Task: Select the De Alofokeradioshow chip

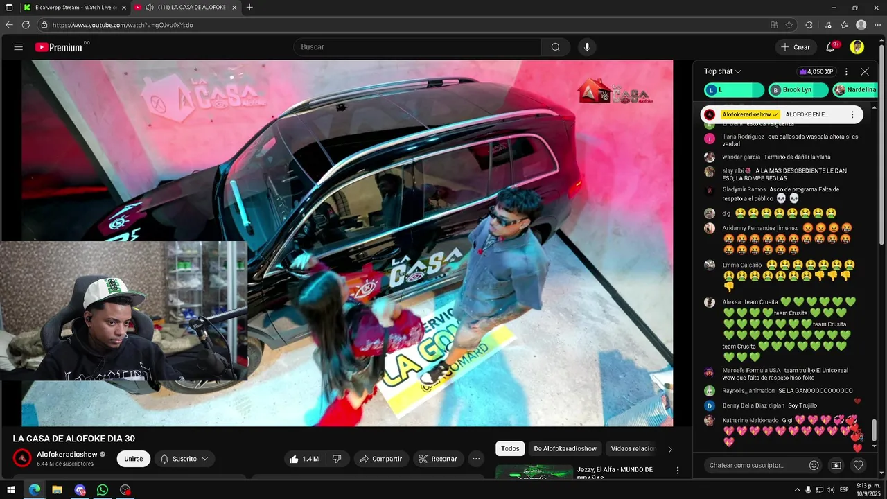Action: tap(565, 449)
